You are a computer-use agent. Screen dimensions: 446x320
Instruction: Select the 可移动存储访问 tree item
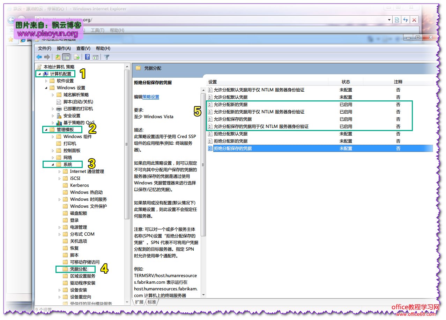(85, 262)
